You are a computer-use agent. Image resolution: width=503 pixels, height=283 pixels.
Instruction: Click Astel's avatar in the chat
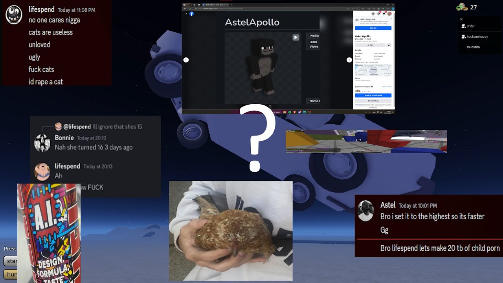(x=366, y=211)
